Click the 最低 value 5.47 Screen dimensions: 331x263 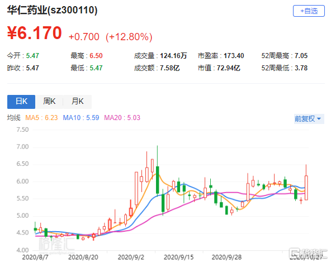(x=96, y=68)
